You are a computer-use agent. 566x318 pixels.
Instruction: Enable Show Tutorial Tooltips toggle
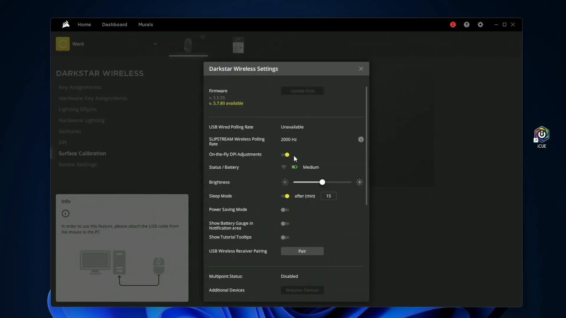[285, 237]
